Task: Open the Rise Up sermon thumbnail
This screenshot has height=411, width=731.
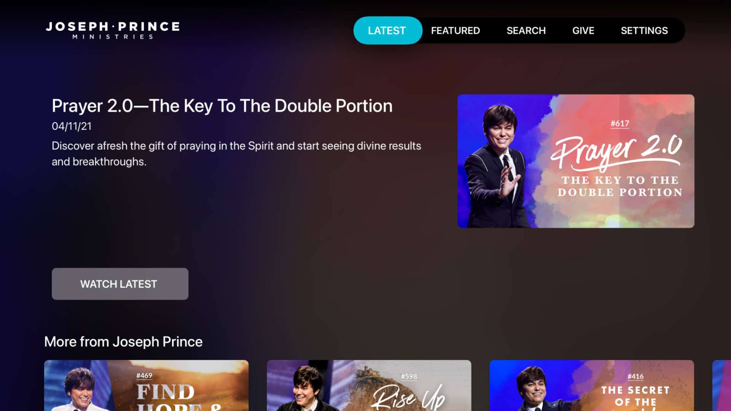Action: pyautogui.click(x=369, y=385)
